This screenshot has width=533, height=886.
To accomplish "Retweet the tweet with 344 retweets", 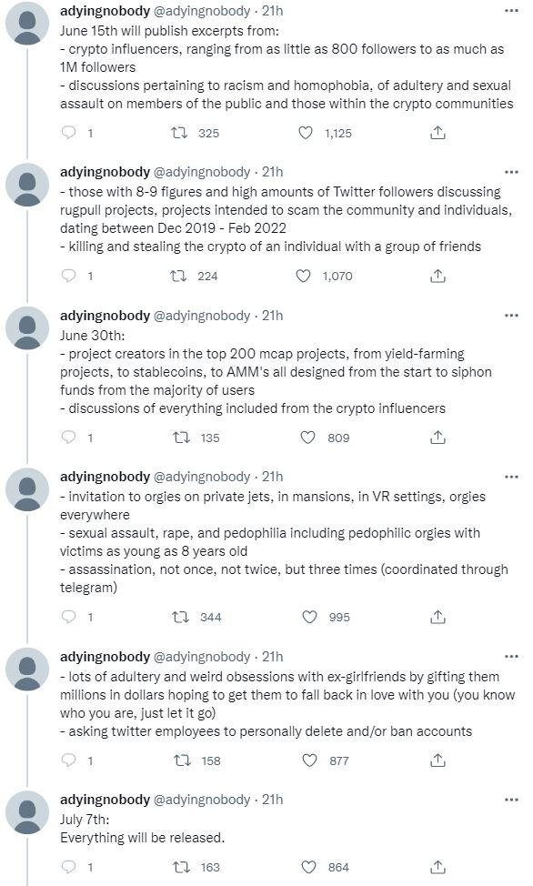I will 180,617.
